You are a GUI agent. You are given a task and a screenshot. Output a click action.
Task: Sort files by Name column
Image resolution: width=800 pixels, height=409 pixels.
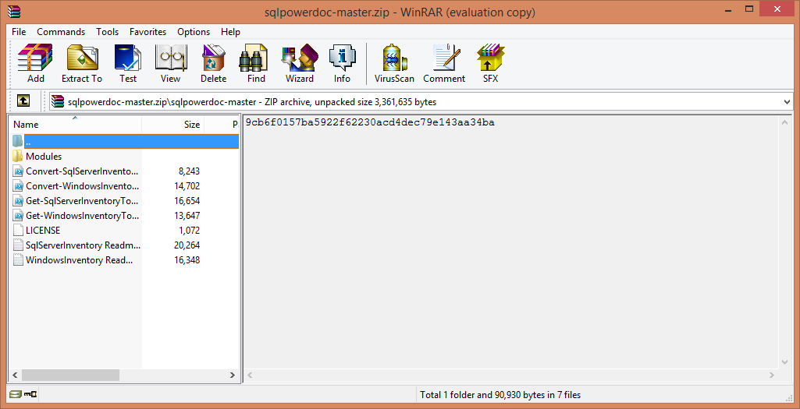75,125
